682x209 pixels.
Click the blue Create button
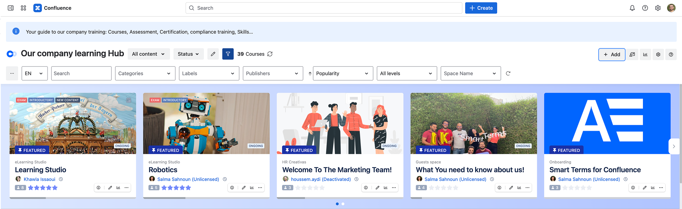[481, 8]
